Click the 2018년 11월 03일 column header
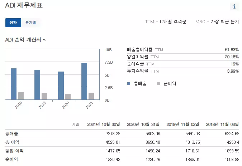The image size is (242, 166). 222,125
